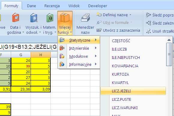
Task: Switch to the Deweloper tab
Action: click(x=97, y=6)
